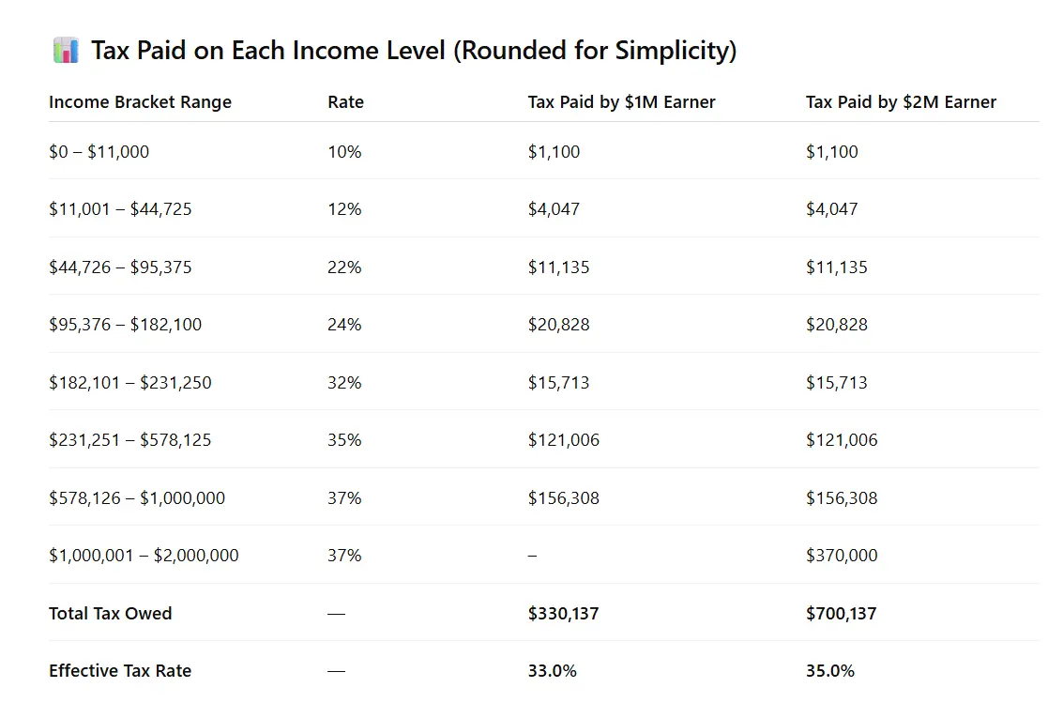This screenshot has height=718, width=1048.
Task: Click the 35.0% effective tax rate value
Action: (829, 671)
